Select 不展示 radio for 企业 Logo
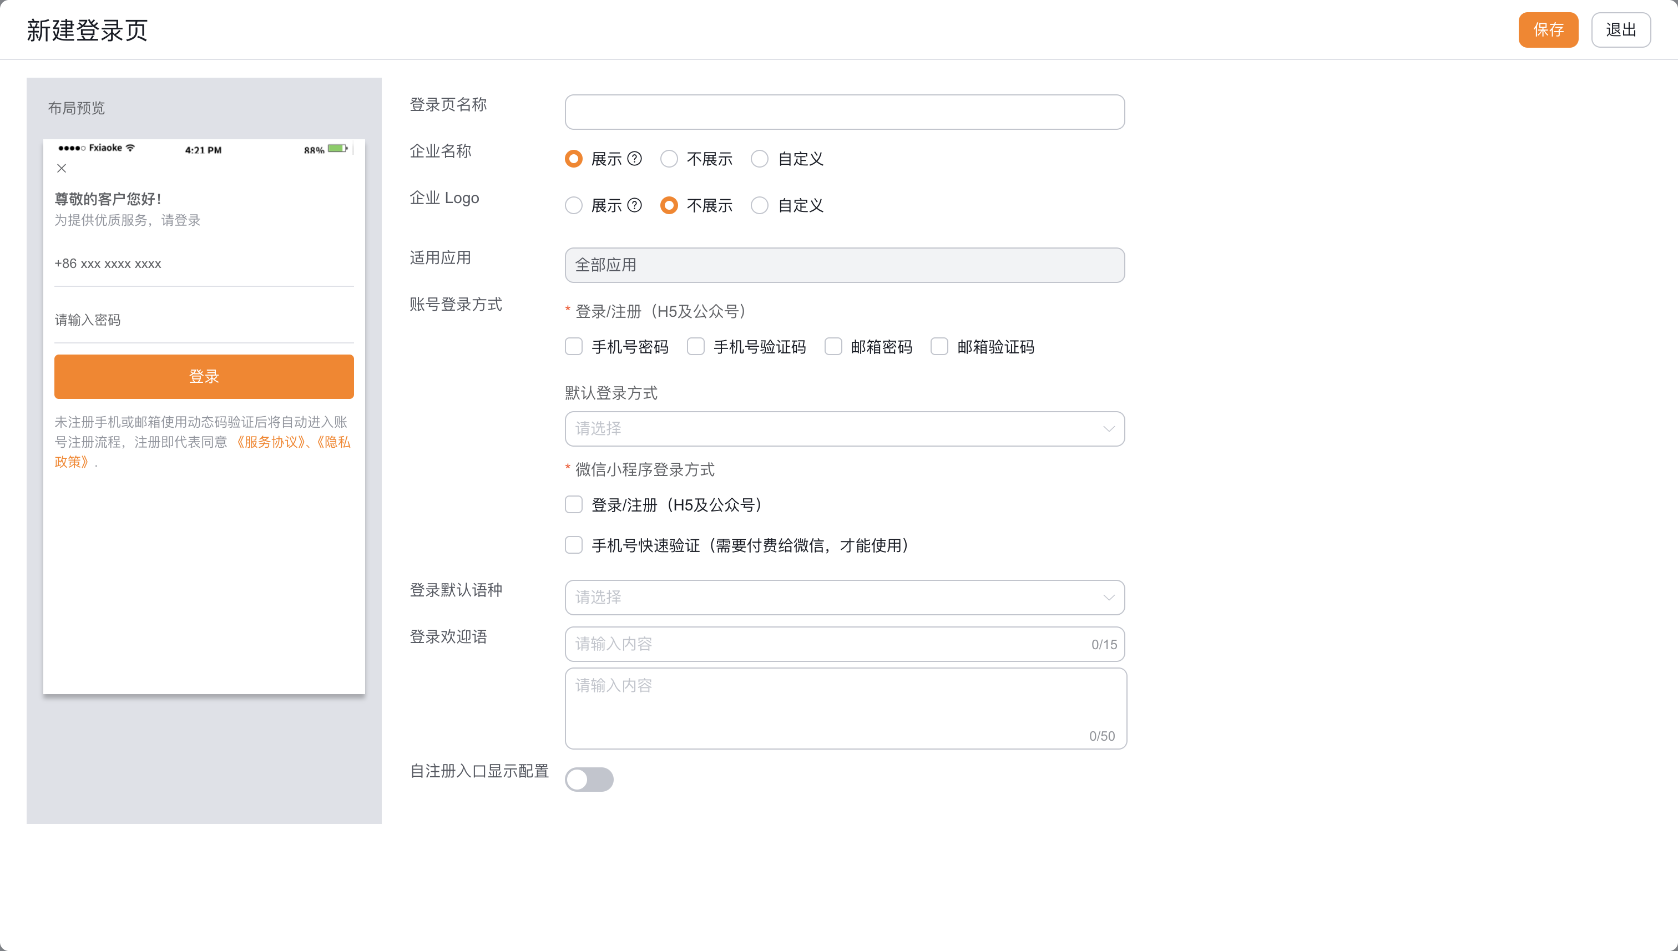 pos(669,205)
